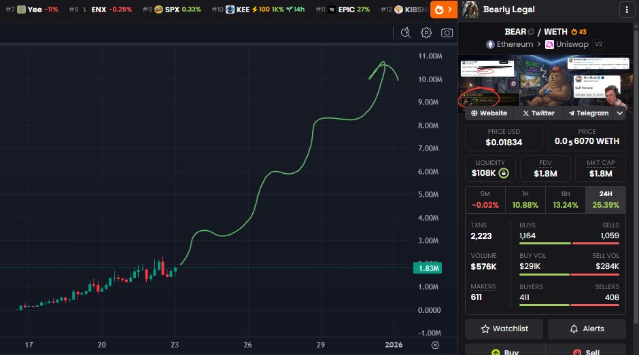Click the TXNS 2,223 value
The width and height of the screenshot is (639, 355).
(481, 236)
